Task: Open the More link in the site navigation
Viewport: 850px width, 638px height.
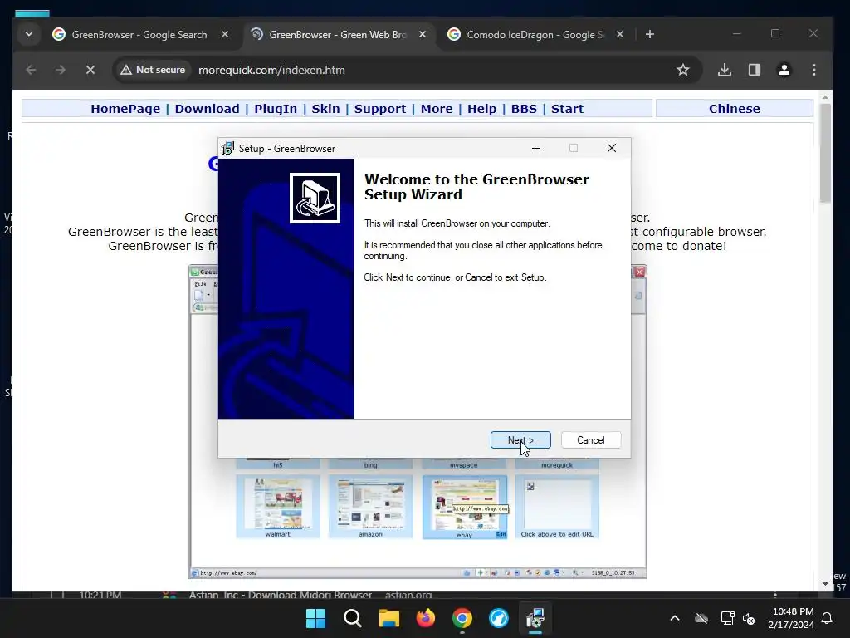Action: (x=437, y=109)
